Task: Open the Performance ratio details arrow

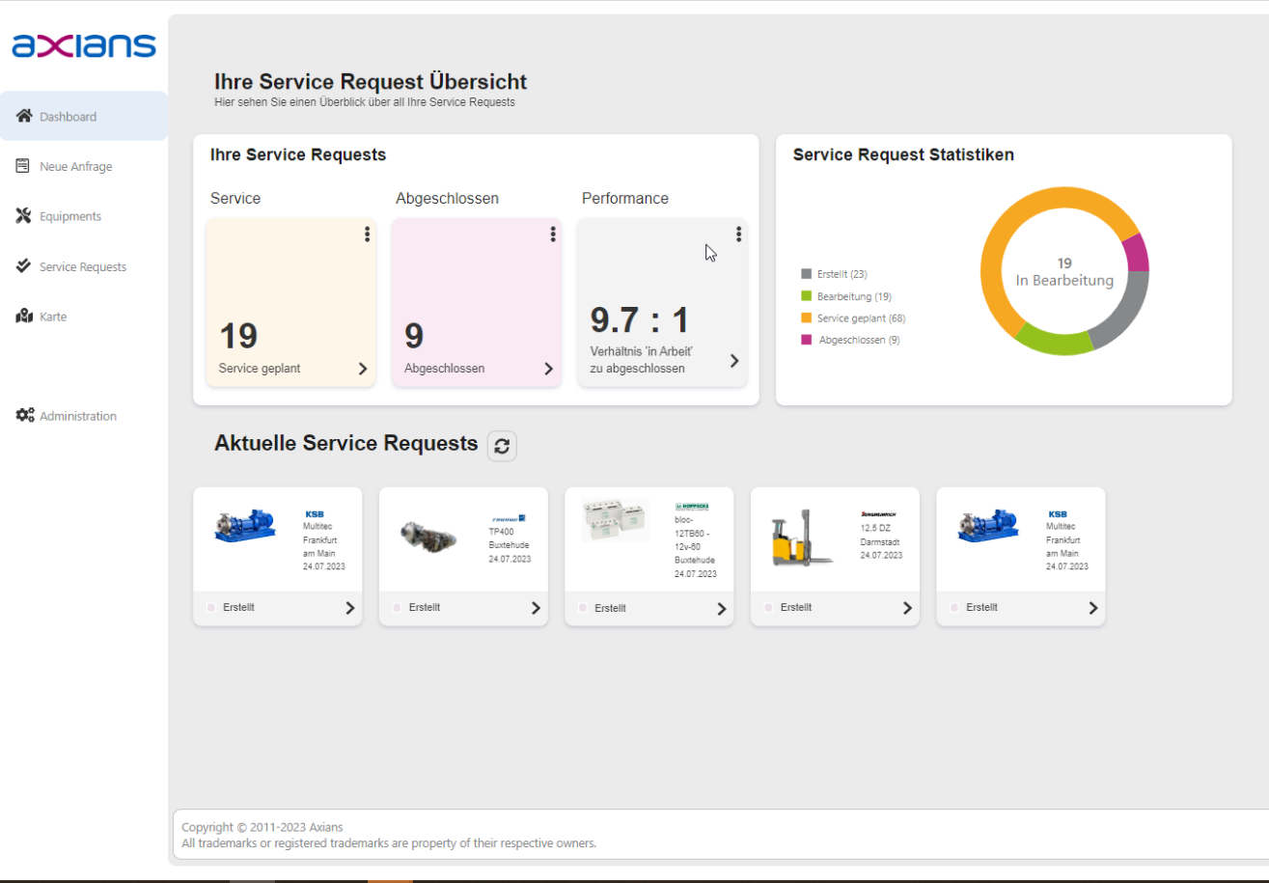Action: tap(733, 361)
